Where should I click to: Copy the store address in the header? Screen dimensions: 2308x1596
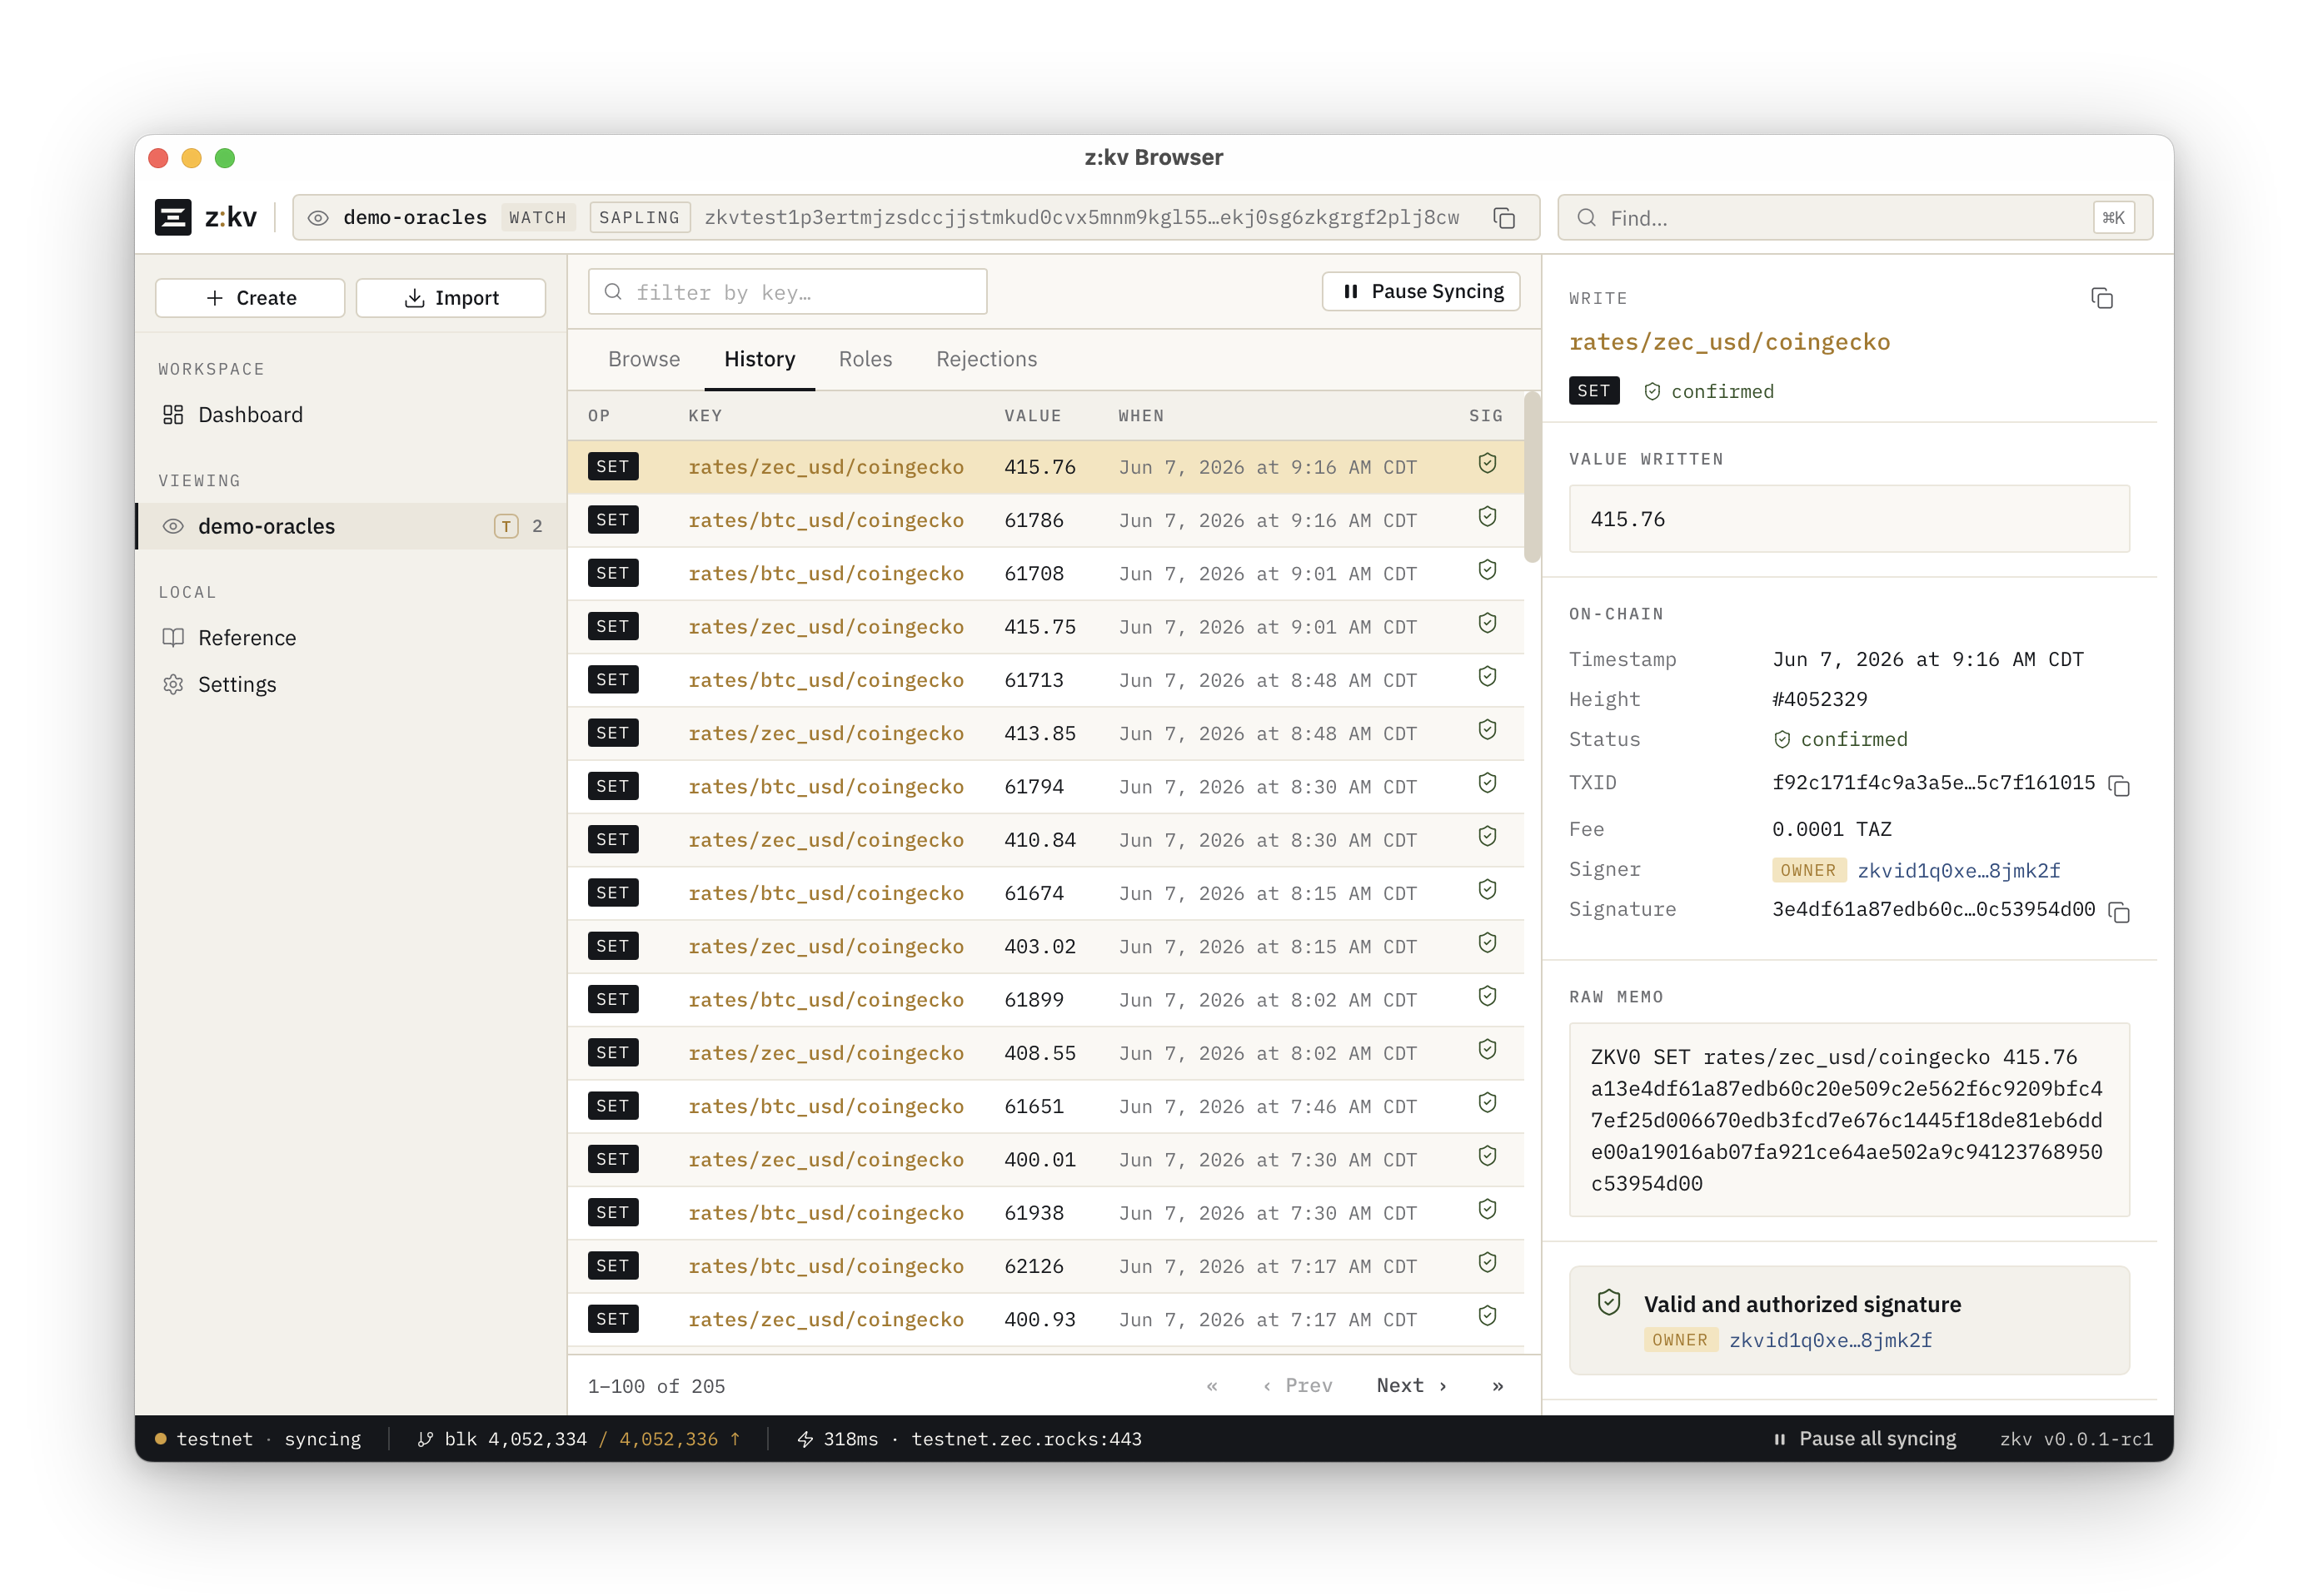click(1503, 218)
